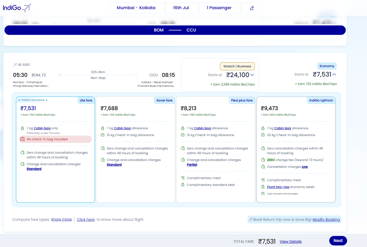
Task: Click the Modify Booking link
Action: tap(326, 219)
